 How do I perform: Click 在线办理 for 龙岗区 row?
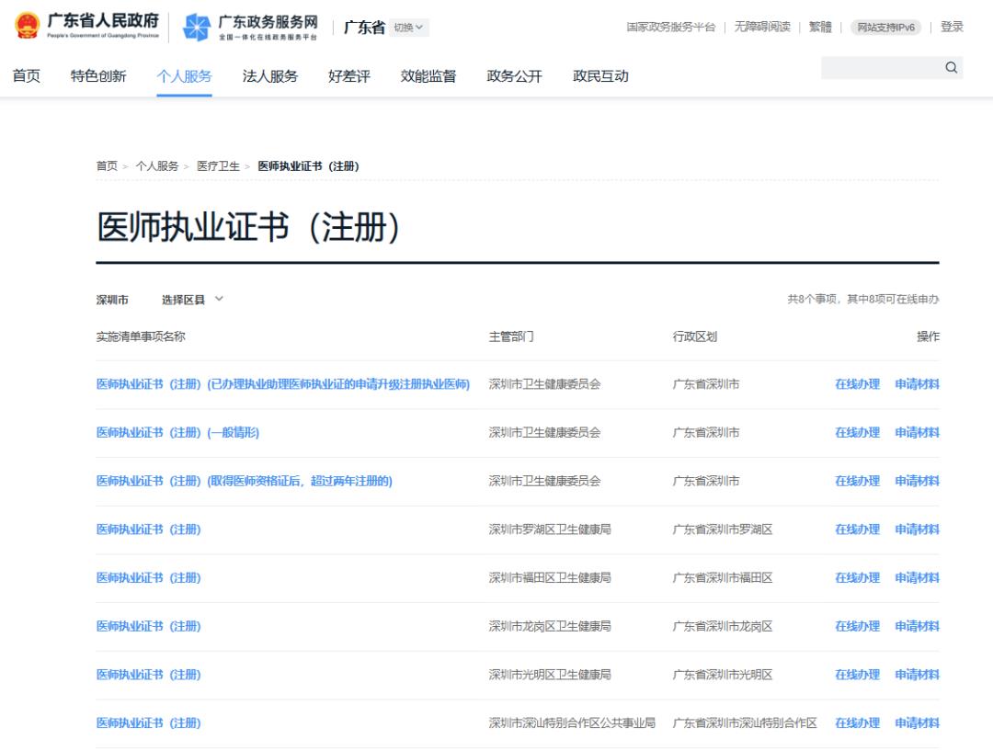coord(858,626)
